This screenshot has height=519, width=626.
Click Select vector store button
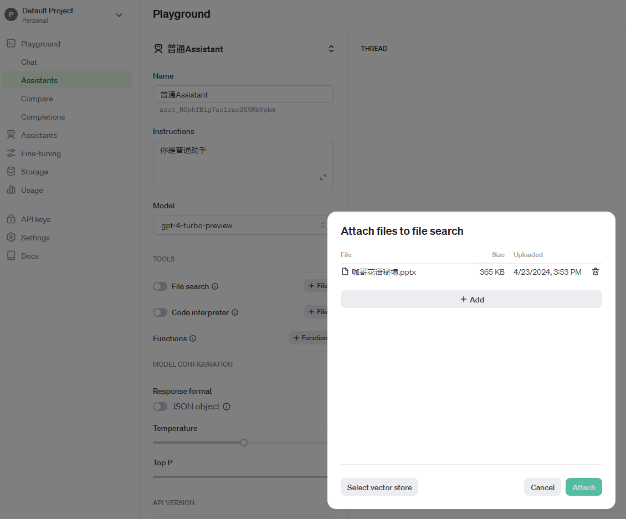pyautogui.click(x=379, y=487)
